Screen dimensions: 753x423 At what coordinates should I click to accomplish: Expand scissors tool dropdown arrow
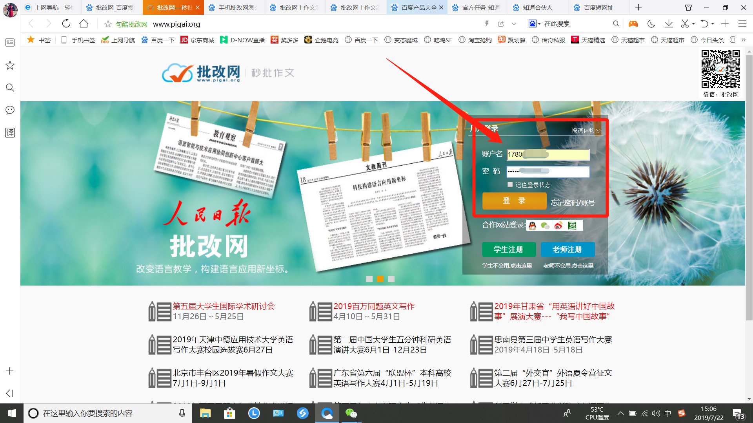693,24
